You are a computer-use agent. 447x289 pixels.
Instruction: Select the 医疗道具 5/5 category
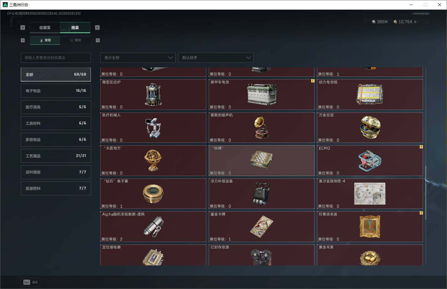[x=56, y=107]
